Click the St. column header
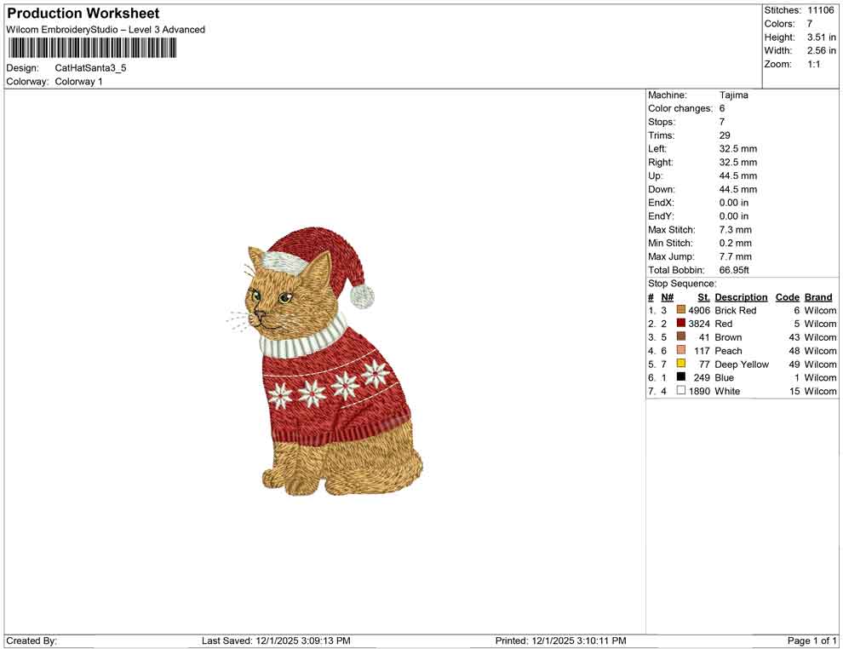 (702, 296)
